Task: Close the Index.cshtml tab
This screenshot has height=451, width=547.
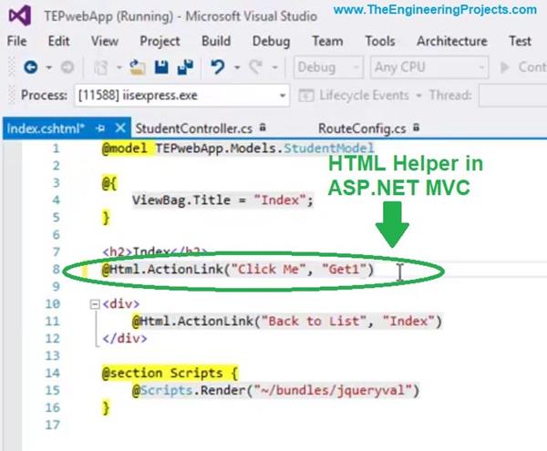Action: (x=119, y=128)
